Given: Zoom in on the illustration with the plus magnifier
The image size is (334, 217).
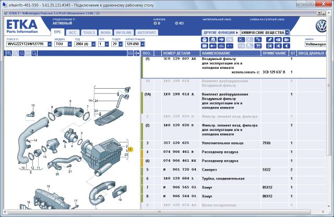Looking at the screenshot, I should [x=9, y=53].
